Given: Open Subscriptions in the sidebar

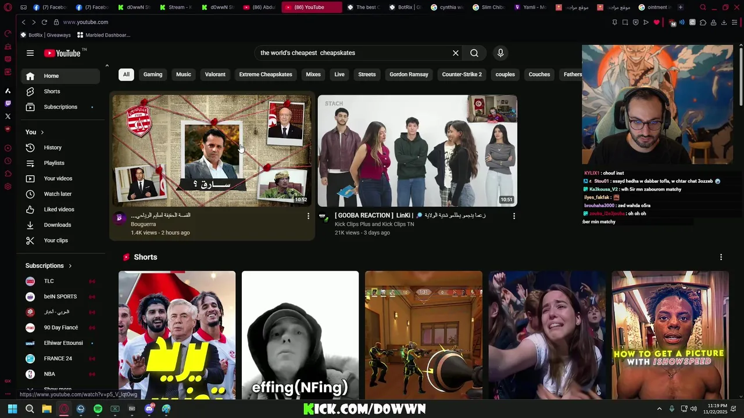Looking at the screenshot, I should point(61,107).
